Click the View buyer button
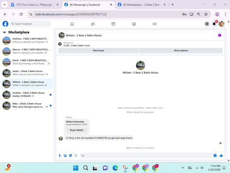 point(98,50)
